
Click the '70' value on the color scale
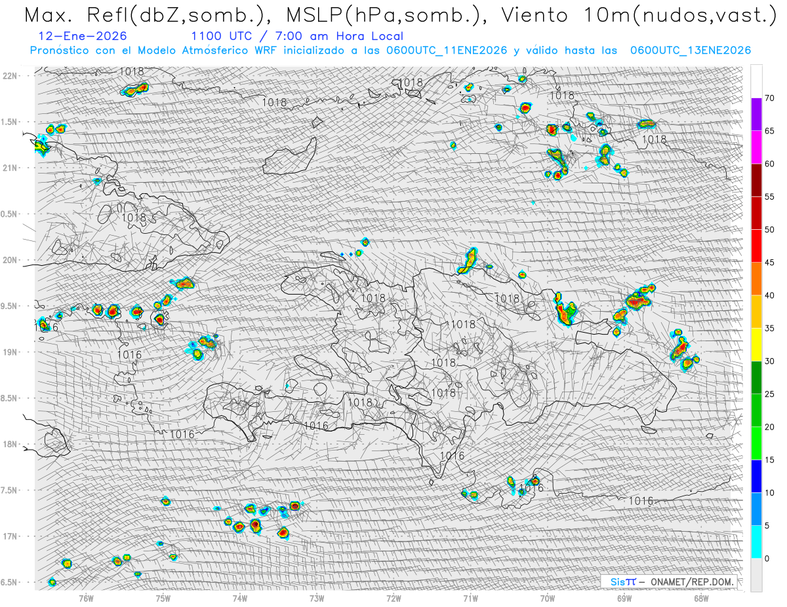click(770, 98)
